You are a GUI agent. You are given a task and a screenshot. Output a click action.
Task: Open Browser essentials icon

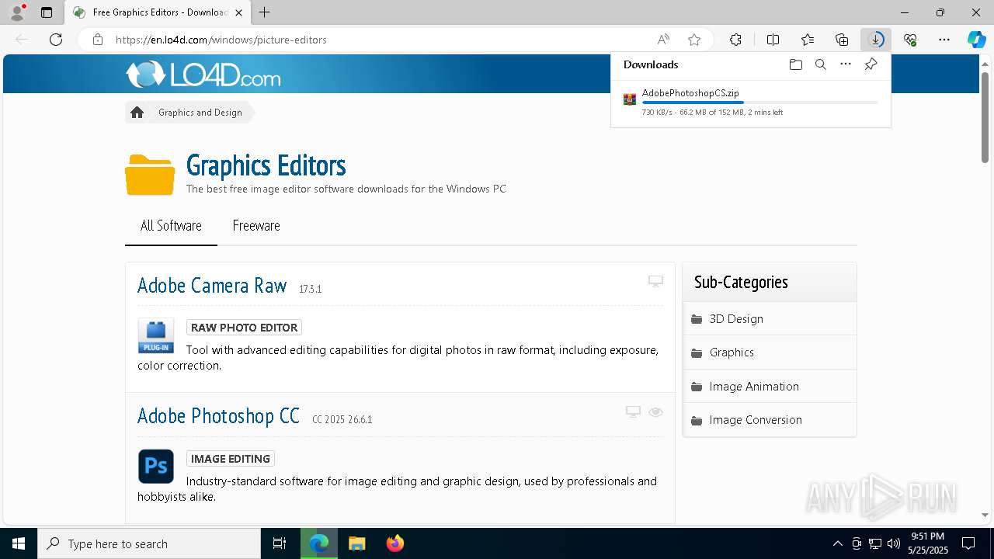coord(910,40)
